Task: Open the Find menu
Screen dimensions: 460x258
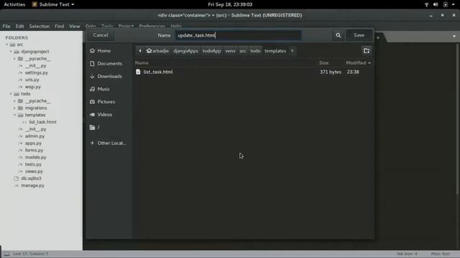Action: click(x=59, y=26)
